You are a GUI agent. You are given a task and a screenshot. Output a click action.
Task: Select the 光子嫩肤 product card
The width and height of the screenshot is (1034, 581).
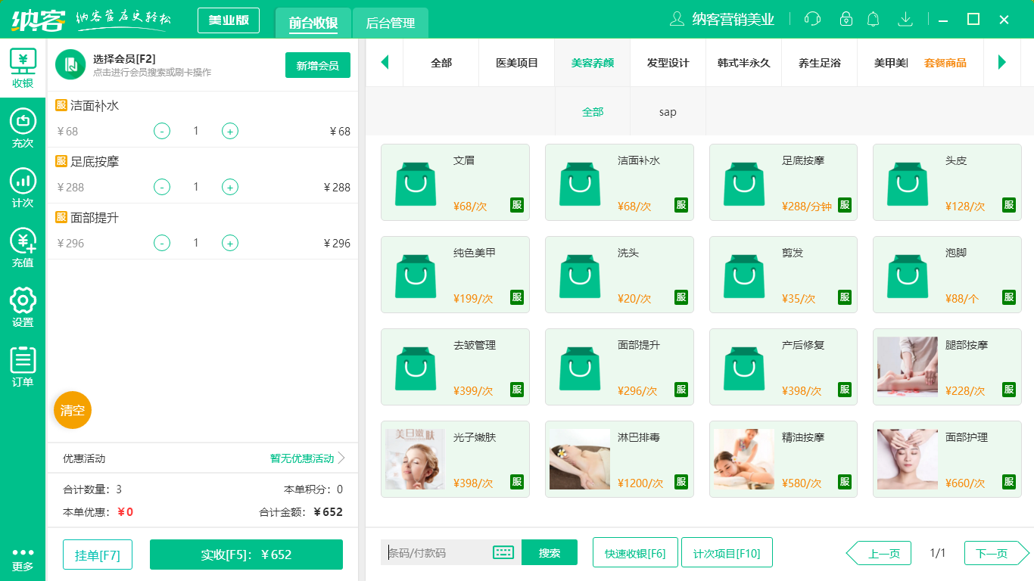[x=455, y=458]
